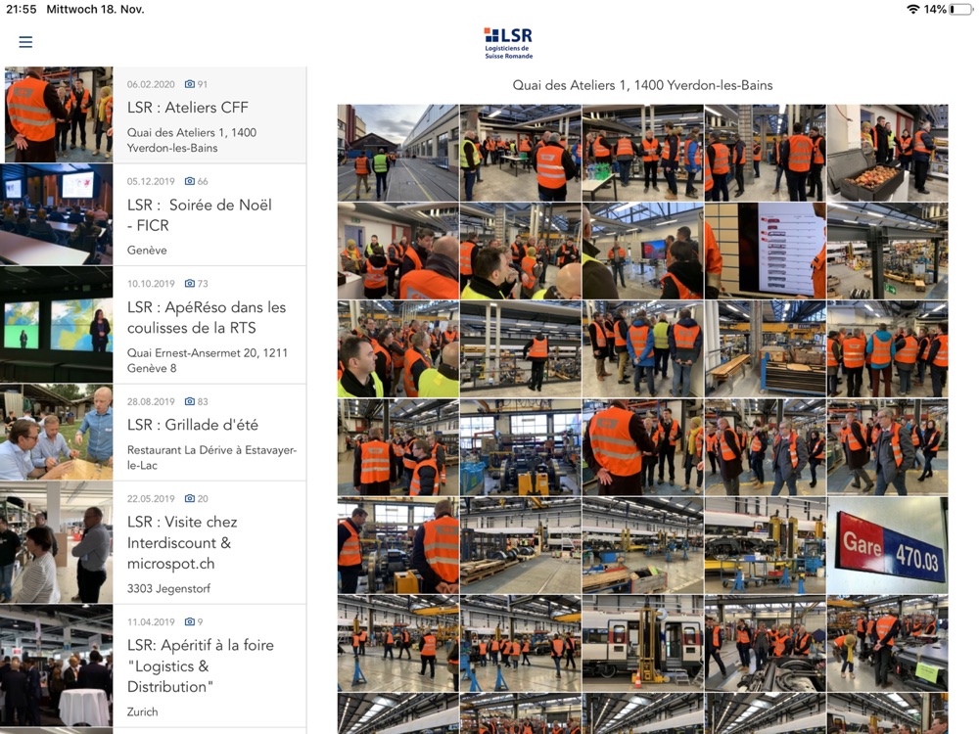This screenshot has width=979, height=734.
Task: Tap Wi-Fi icon in status bar
Action: 912,10
